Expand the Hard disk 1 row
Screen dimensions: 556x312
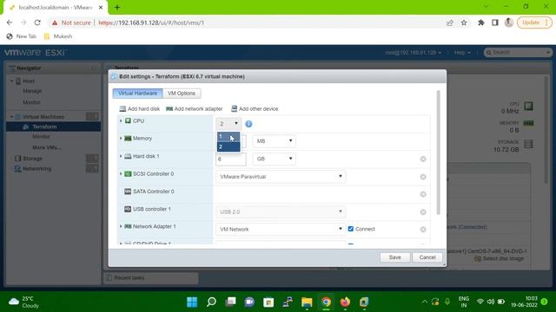[121, 156]
